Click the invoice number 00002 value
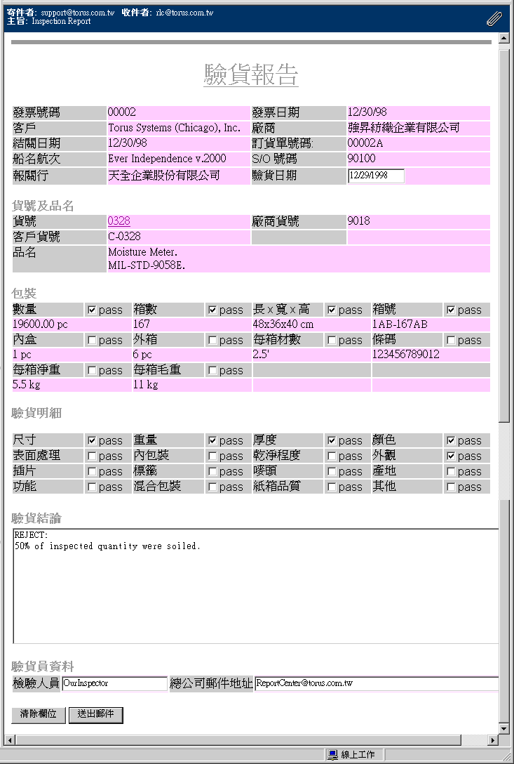Viewport: 514px width, 764px height. (122, 112)
